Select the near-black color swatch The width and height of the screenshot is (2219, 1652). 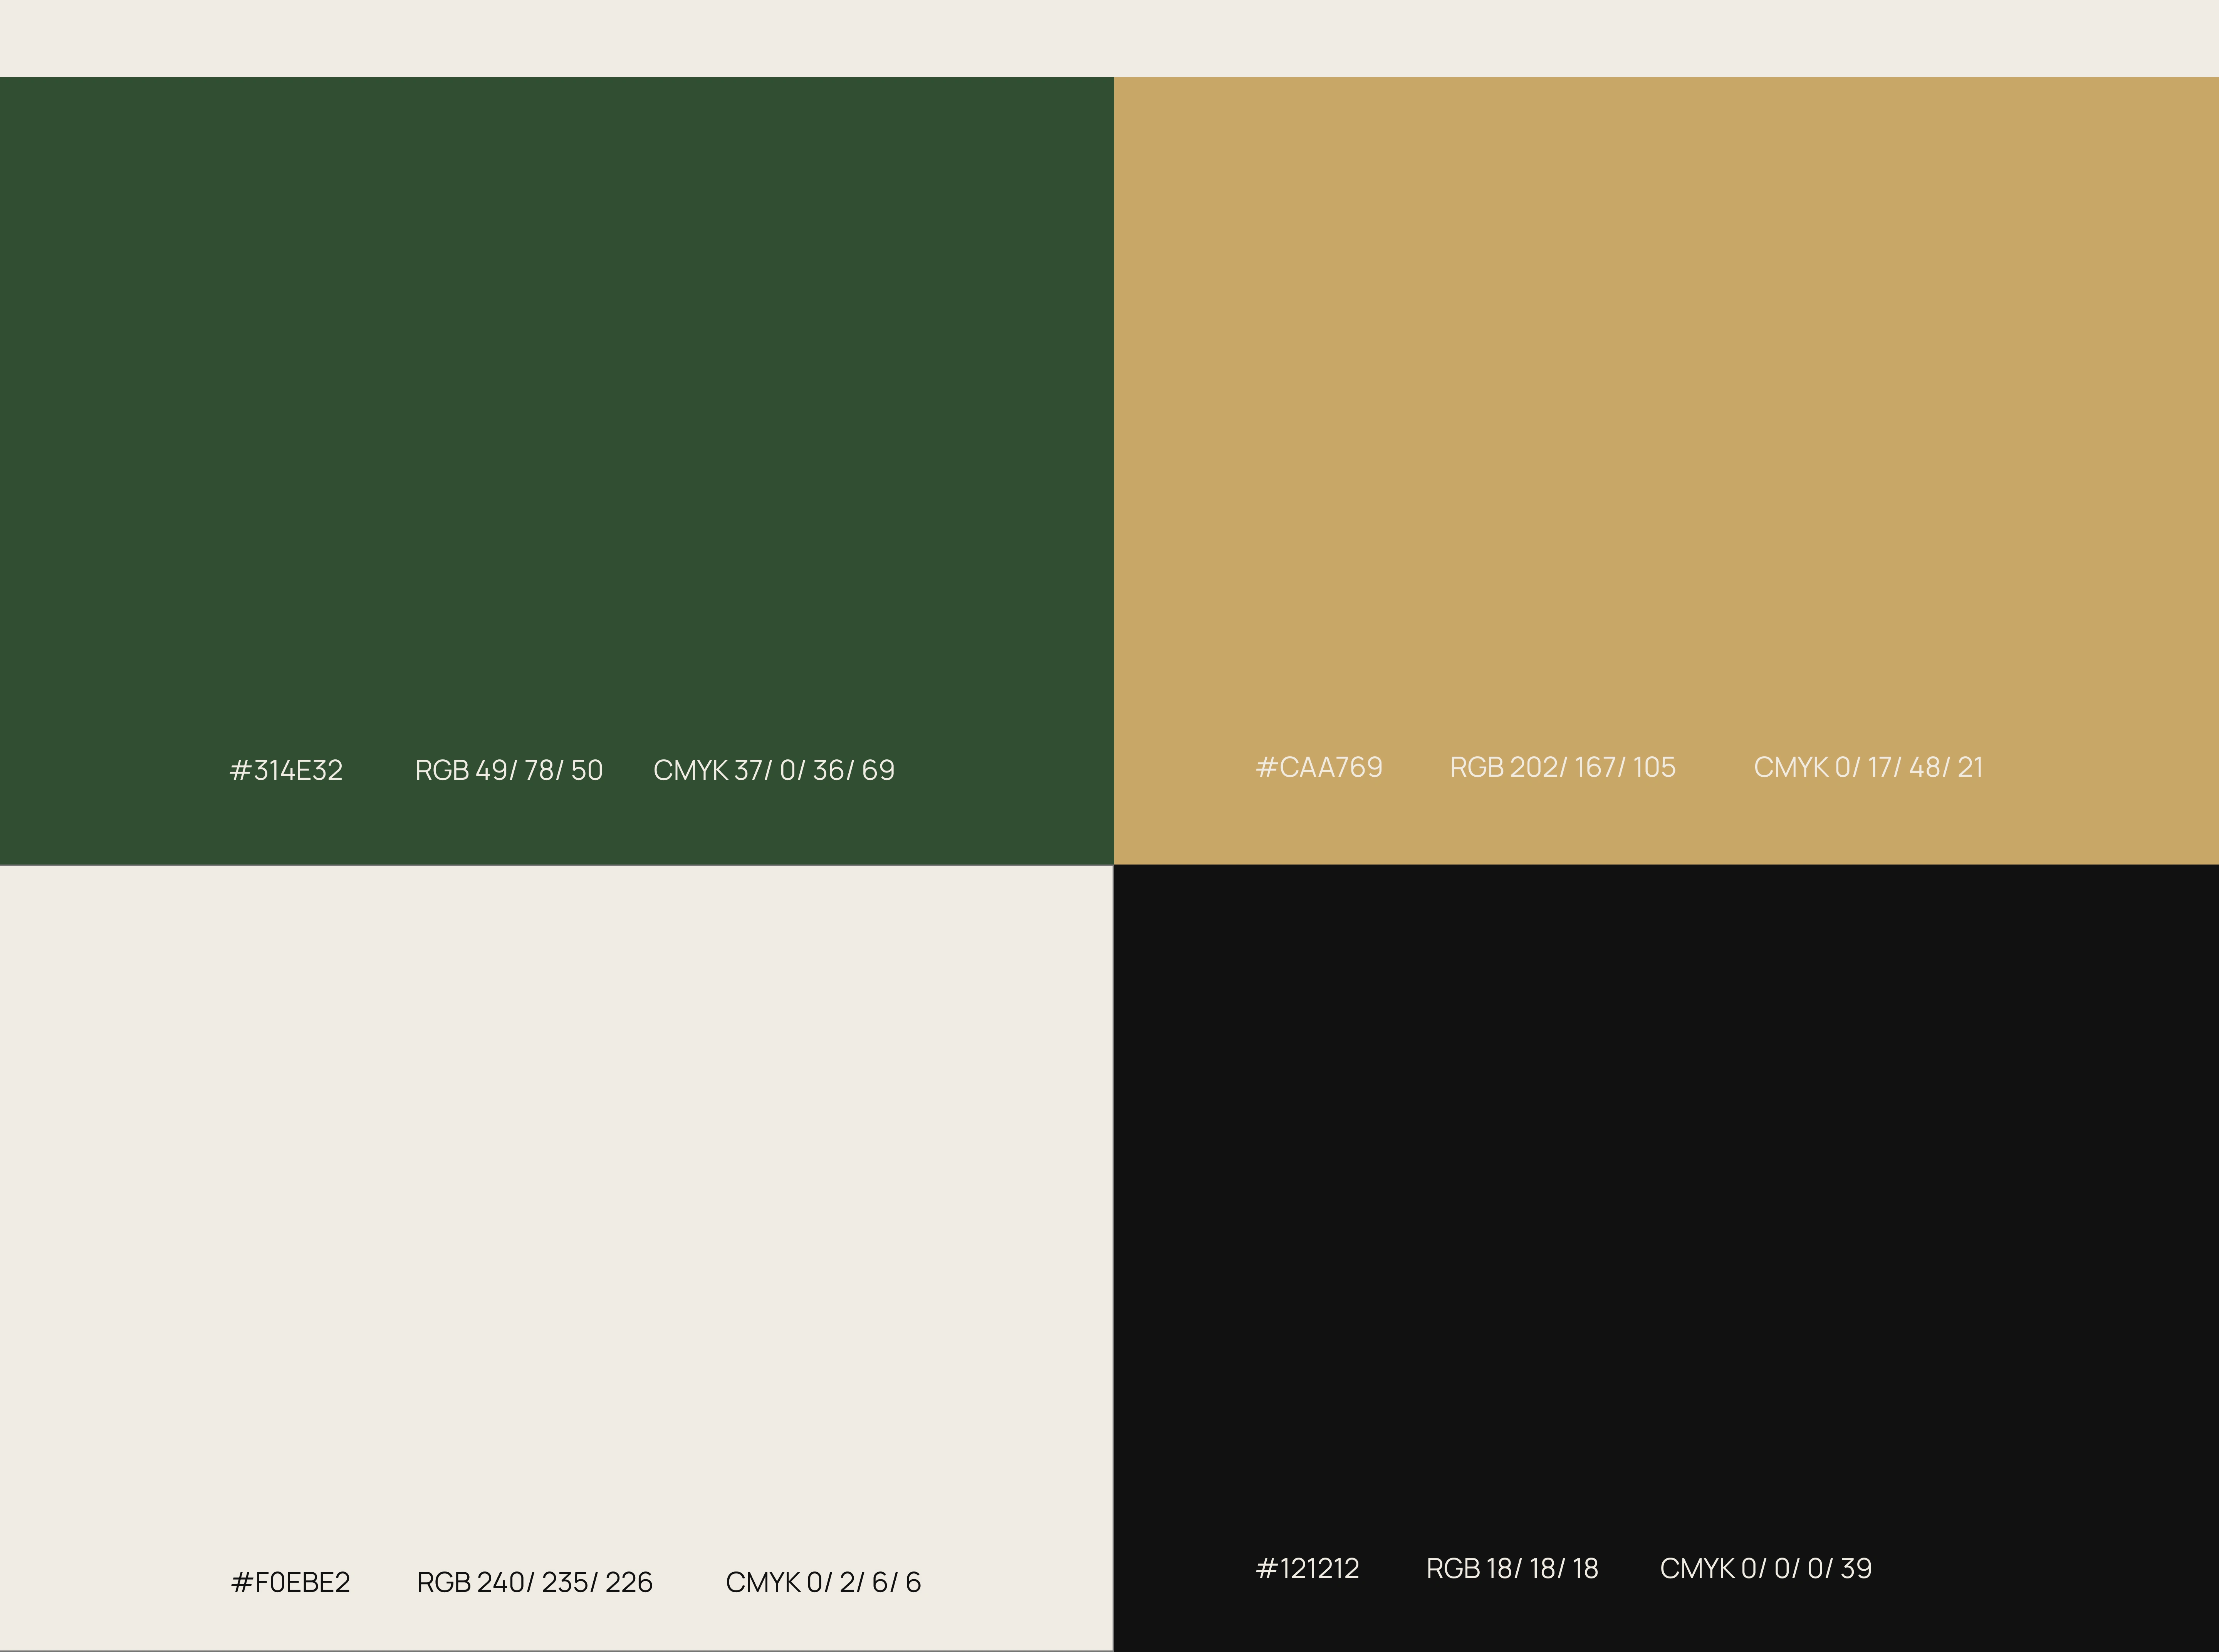pos(1666,1258)
